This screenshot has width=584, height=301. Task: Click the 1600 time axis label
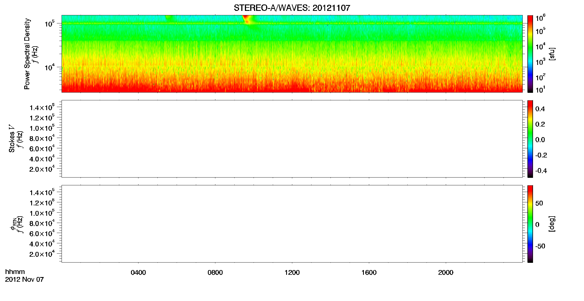point(369,273)
